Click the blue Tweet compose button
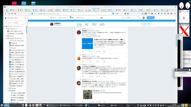The height and width of the screenshot is (107, 191). (x=150, y=18)
